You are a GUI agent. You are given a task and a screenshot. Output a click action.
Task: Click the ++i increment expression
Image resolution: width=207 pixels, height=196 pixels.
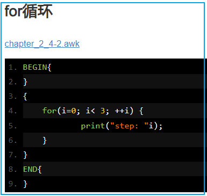coord(122,111)
